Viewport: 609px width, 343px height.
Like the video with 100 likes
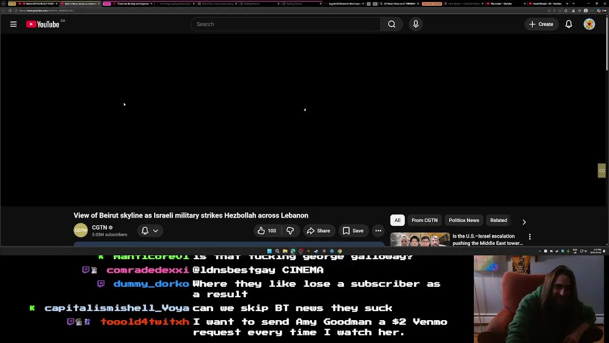266,231
